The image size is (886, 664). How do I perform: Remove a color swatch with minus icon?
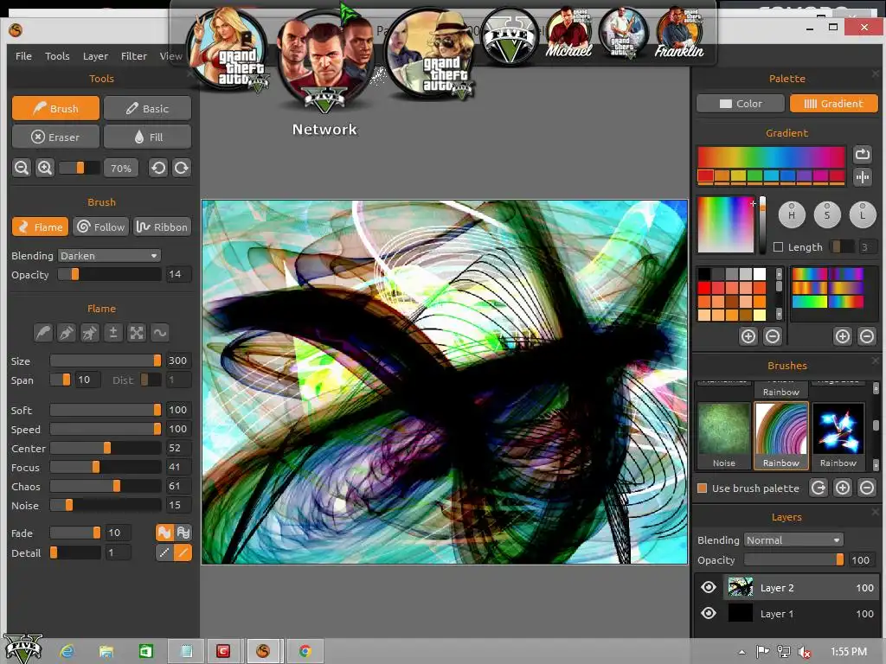coord(773,337)
